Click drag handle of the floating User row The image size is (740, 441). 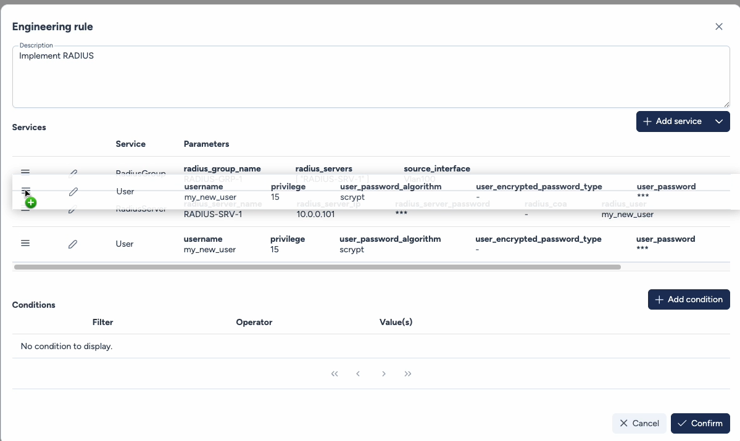tap(25, 191)
